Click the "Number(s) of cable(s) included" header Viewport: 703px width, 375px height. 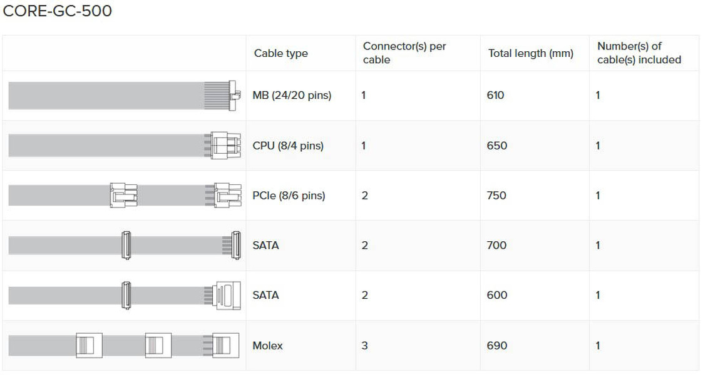pyautogui.click(x=639, y=53)
